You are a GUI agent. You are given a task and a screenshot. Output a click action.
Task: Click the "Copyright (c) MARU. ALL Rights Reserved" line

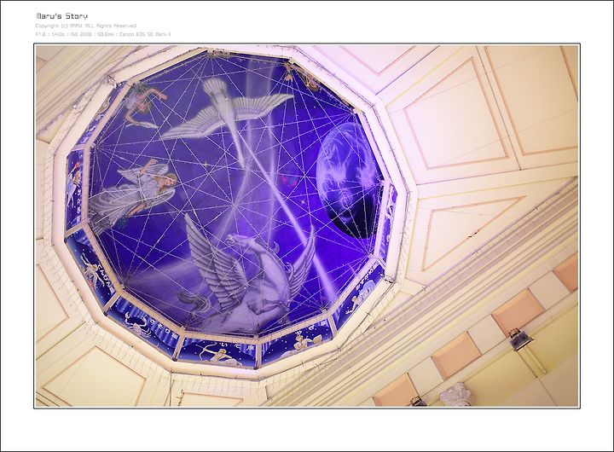click(x=86, y=26)
